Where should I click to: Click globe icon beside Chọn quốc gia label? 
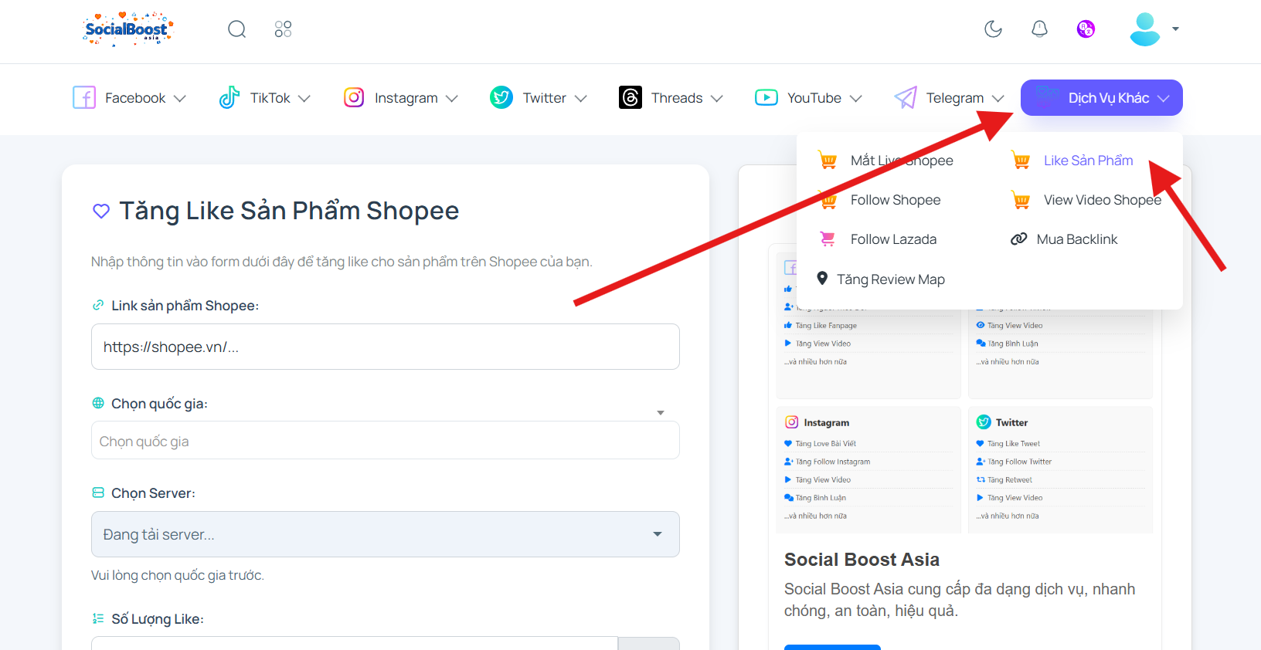tap(98, 403)
